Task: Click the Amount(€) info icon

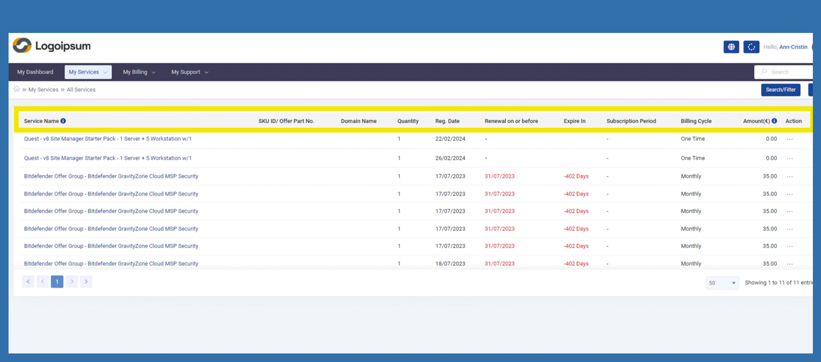Action: 774,121
